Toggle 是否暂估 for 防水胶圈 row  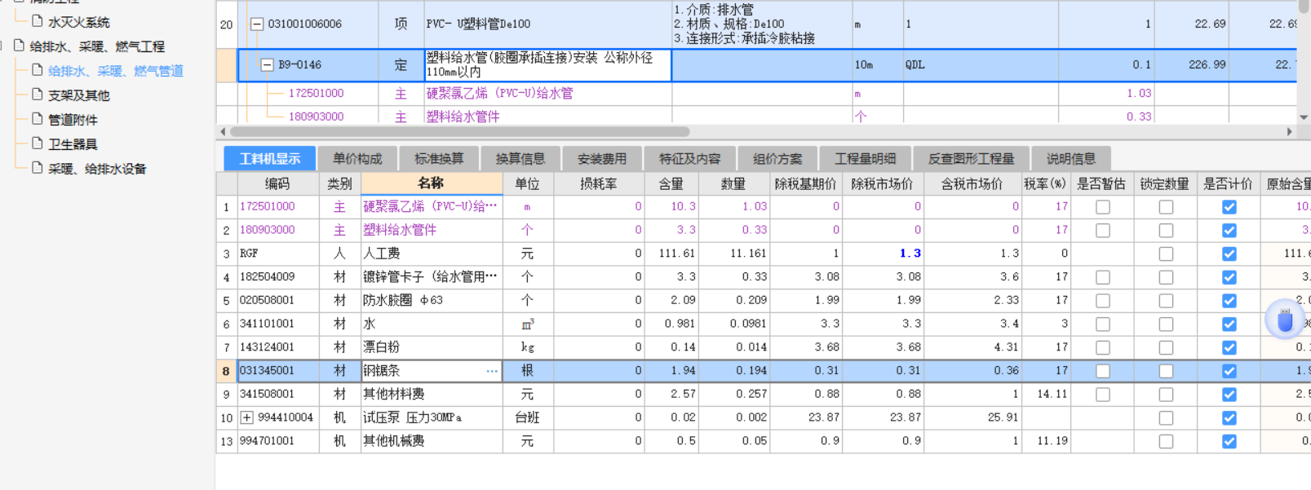(1103, 301)
